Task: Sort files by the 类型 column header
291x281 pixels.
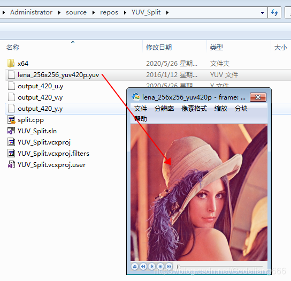Action: [217, 47]
